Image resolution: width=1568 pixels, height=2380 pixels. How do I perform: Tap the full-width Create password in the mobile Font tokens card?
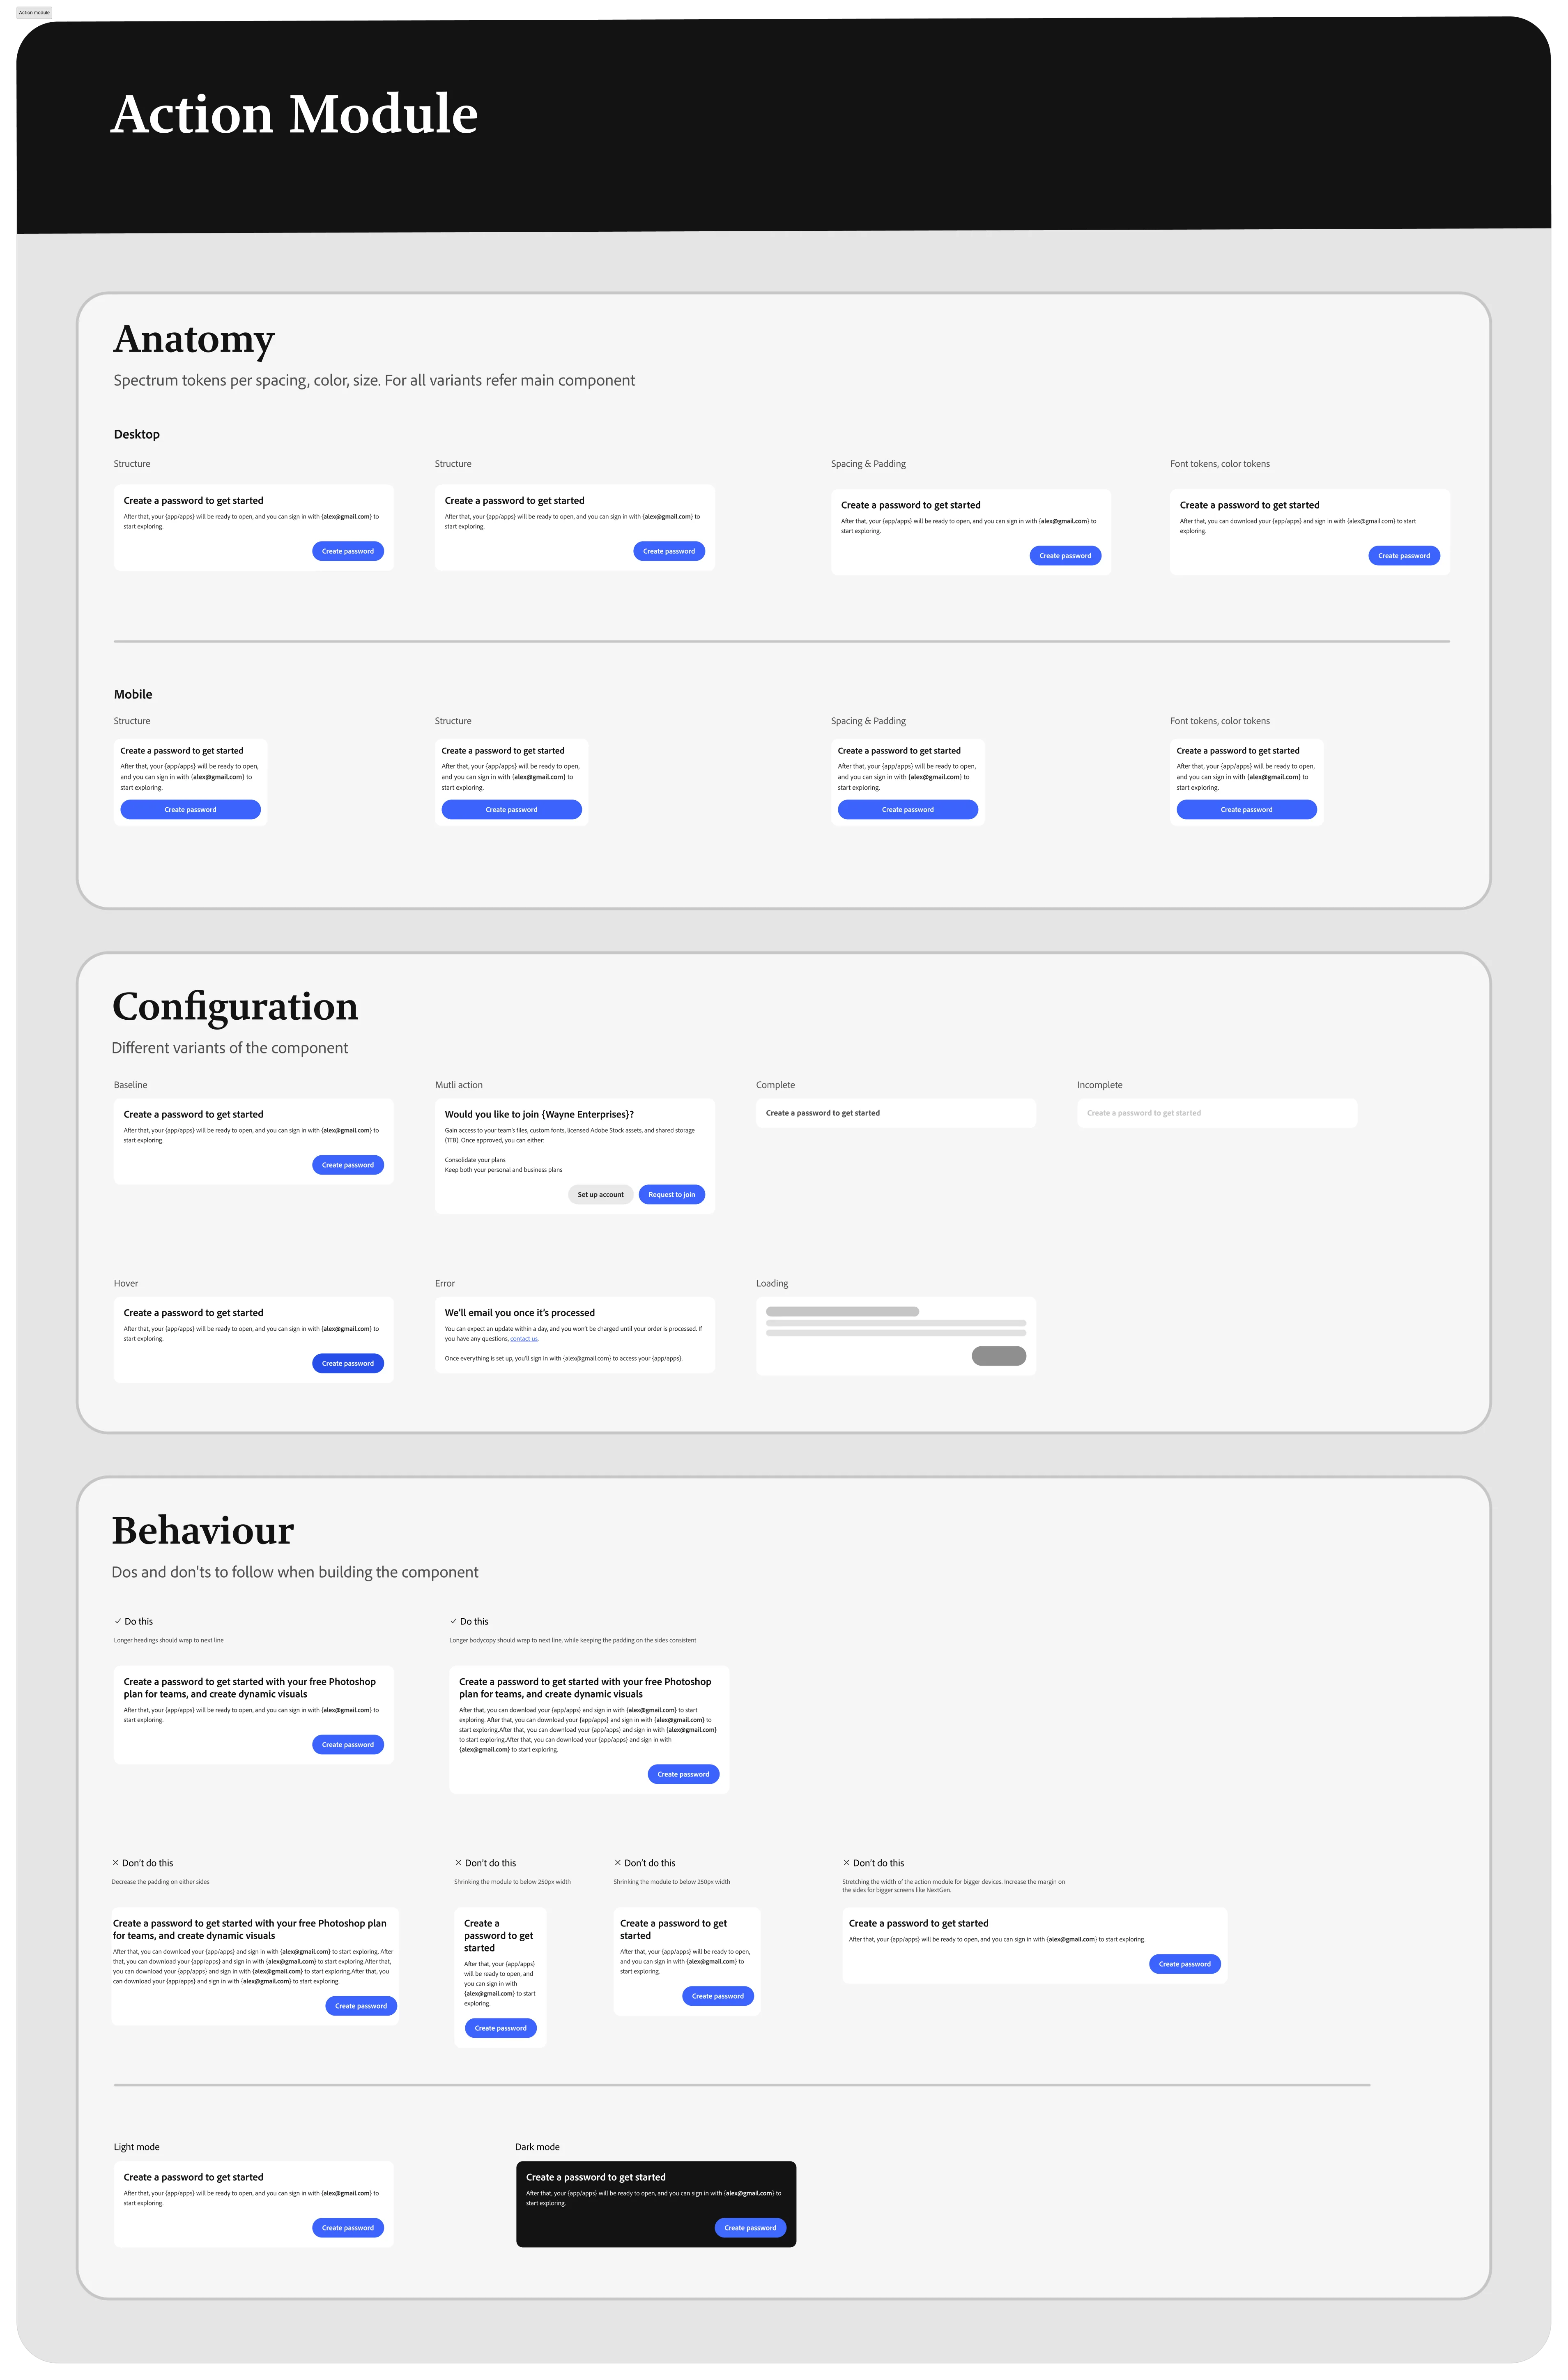coord(1246,809)
